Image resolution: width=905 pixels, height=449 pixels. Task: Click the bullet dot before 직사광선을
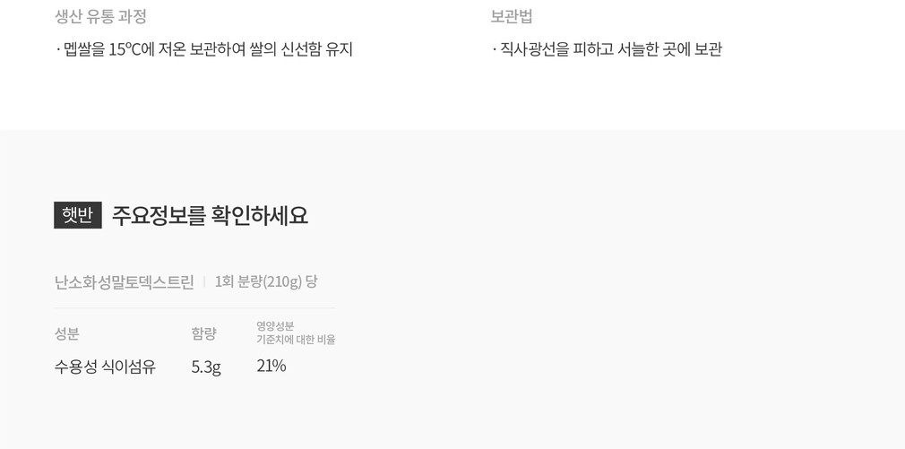[x=495, y=49]
